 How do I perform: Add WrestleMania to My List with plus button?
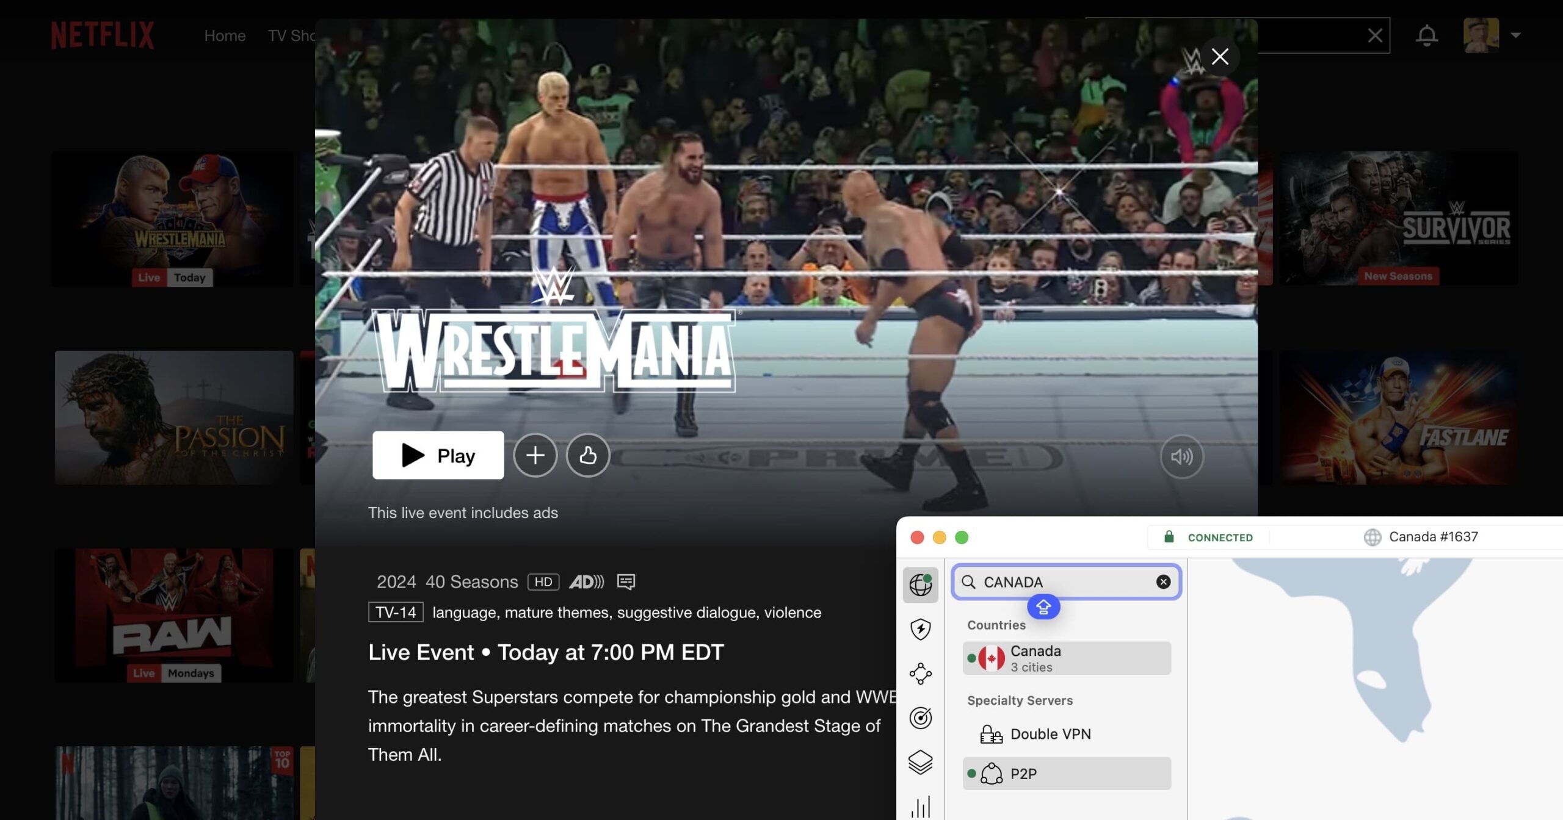[535, 455]
